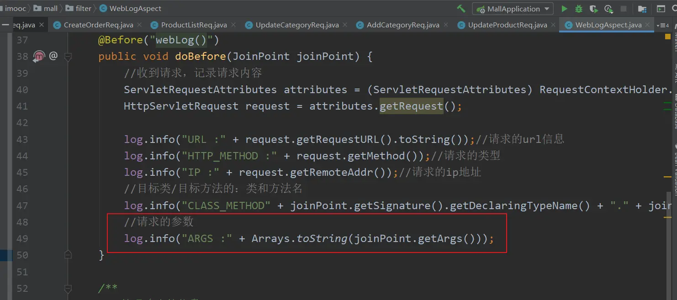Close the WebLogAspect.java tab
Screen dimensions: 677x300
pos(647,25)
